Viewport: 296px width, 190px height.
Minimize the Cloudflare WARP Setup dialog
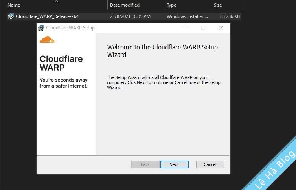click(185, 28)
